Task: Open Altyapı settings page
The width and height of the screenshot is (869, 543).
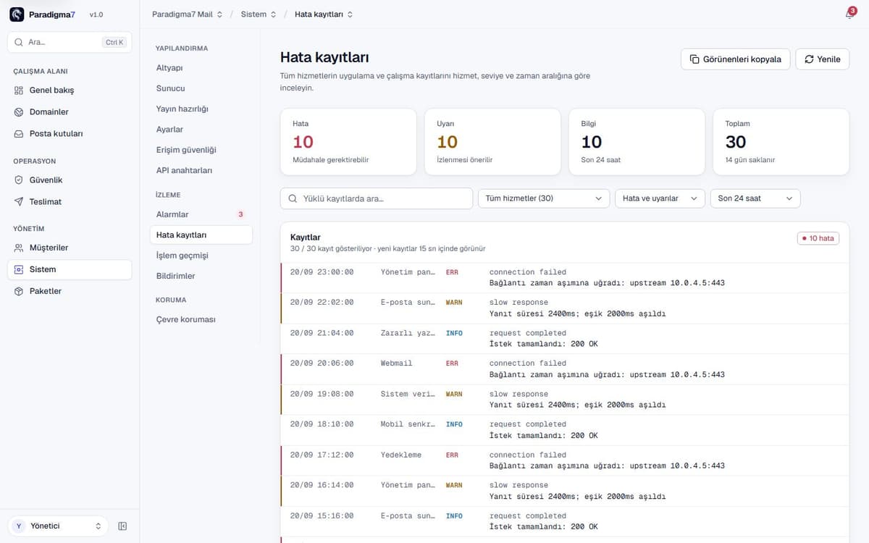Action: pyautogui.click(x=201, y=68)
